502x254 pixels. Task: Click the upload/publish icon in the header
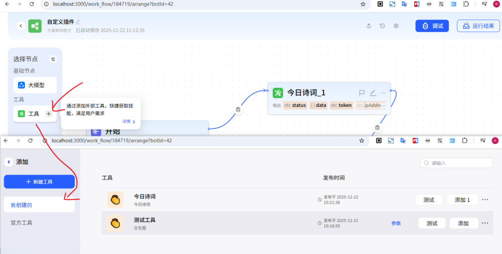point(369,26)
